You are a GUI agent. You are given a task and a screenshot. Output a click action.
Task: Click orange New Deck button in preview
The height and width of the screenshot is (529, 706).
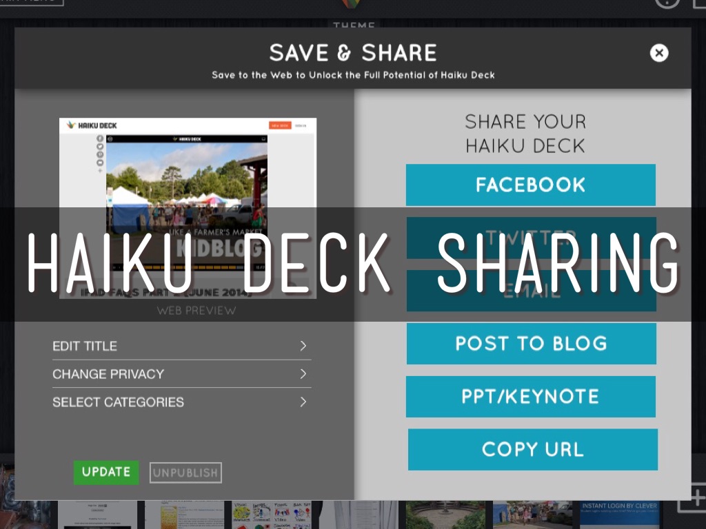tap(280, 125)
